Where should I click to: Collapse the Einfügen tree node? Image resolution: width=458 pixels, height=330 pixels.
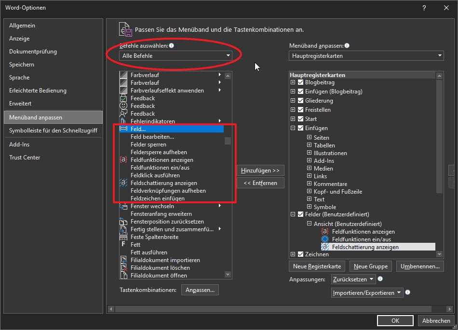293,128
